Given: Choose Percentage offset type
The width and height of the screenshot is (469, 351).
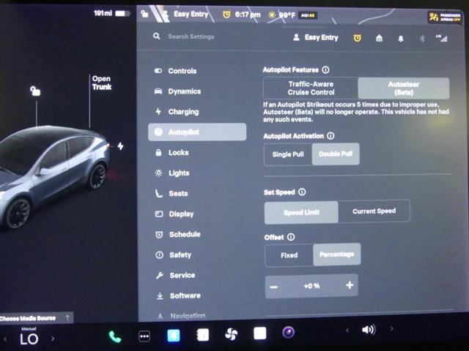Looking at the screenshot, I should point(337,254).
